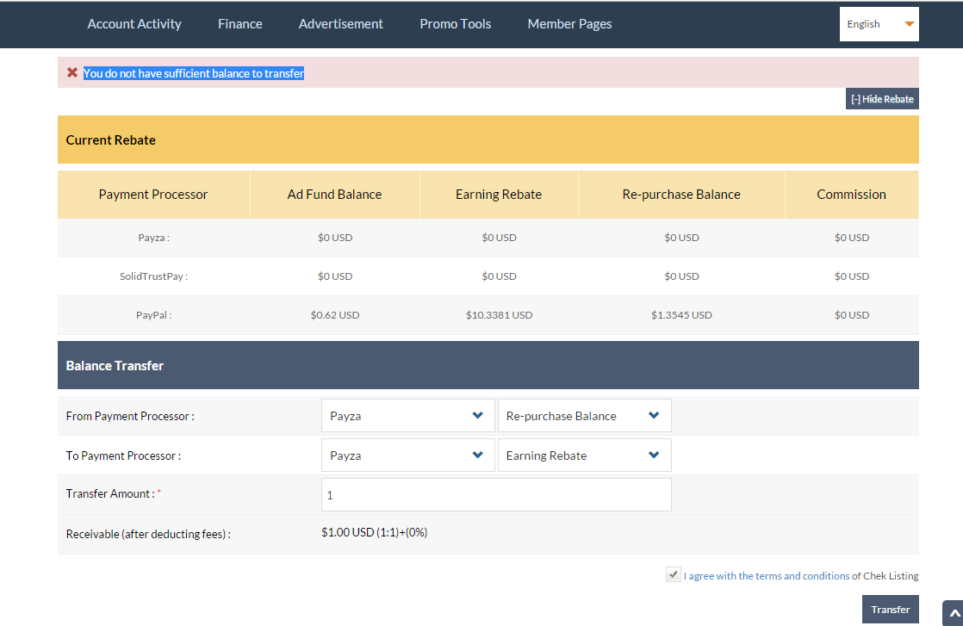Collapse the table with Hide Rebate
Image resolution: width=963 pixels, height=626 pixels.
tap(882, 99)
